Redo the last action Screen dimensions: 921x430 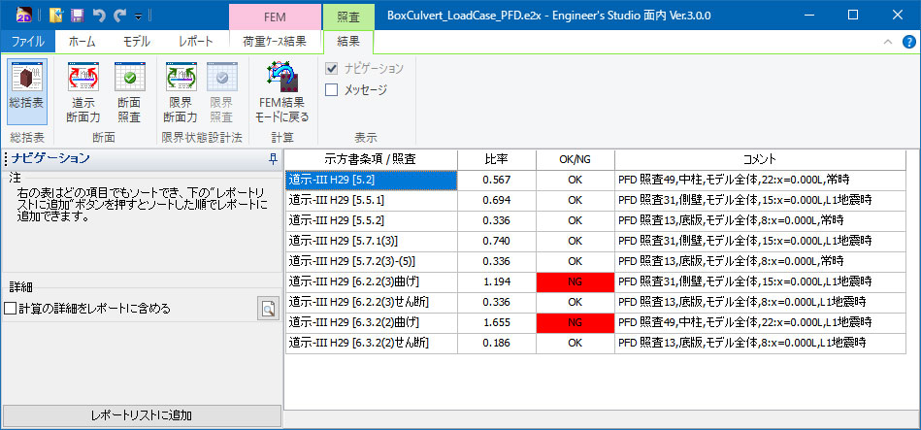120,16
